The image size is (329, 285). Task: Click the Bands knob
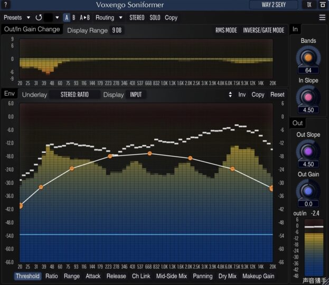(308, 56)
